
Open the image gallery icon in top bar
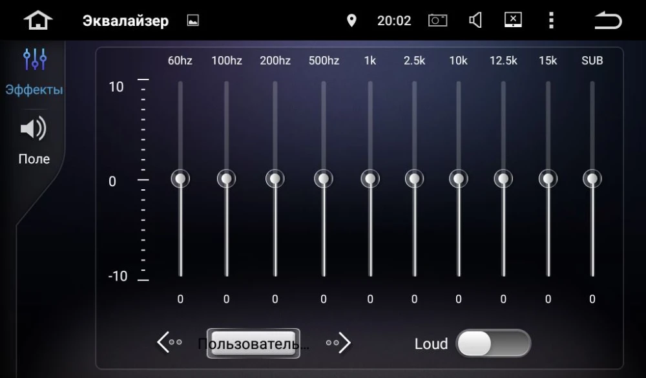193,20
